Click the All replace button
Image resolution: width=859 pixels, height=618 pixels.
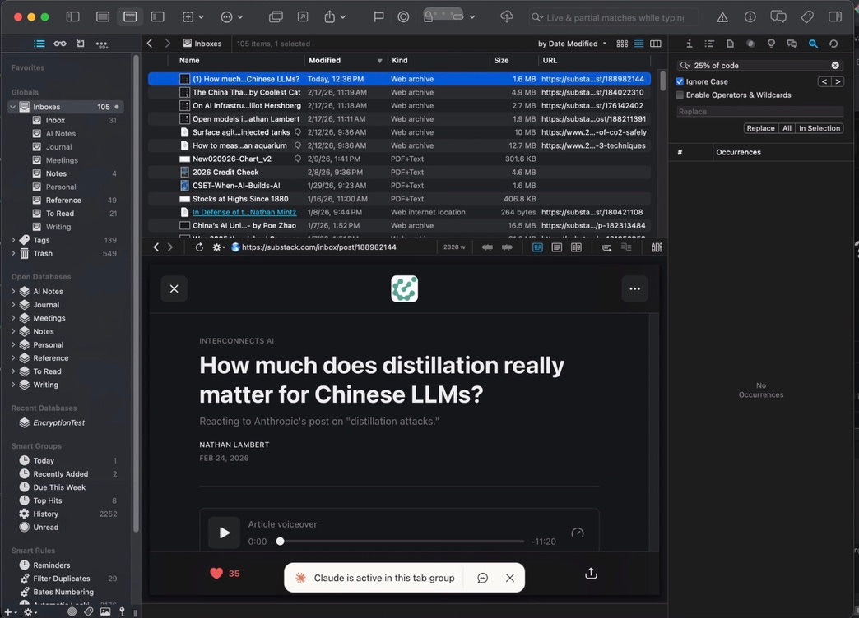tap(787, 128)
